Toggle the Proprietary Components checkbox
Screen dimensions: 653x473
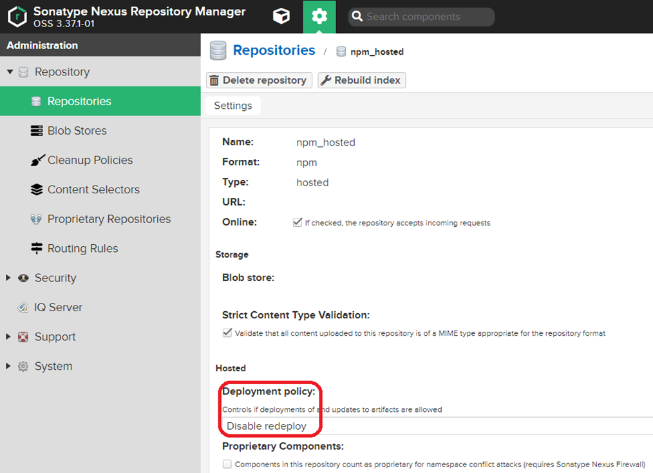coord(227,464)
